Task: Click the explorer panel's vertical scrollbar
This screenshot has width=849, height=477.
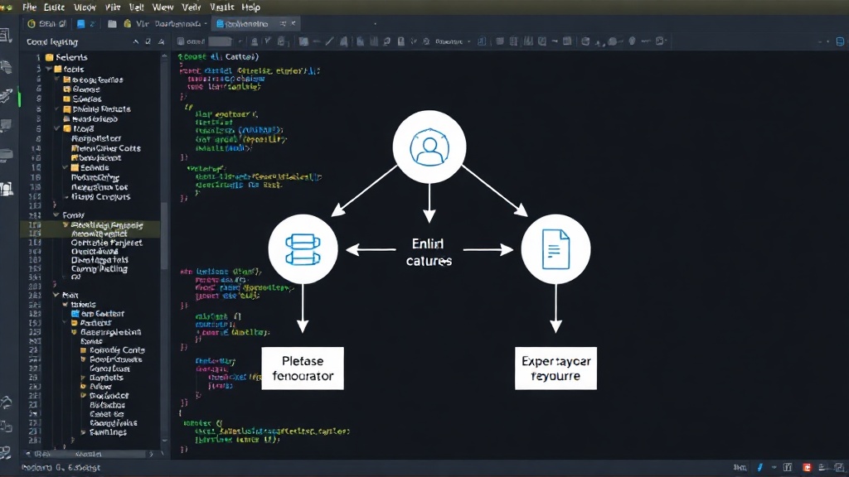Action: [x=164, y=238]
